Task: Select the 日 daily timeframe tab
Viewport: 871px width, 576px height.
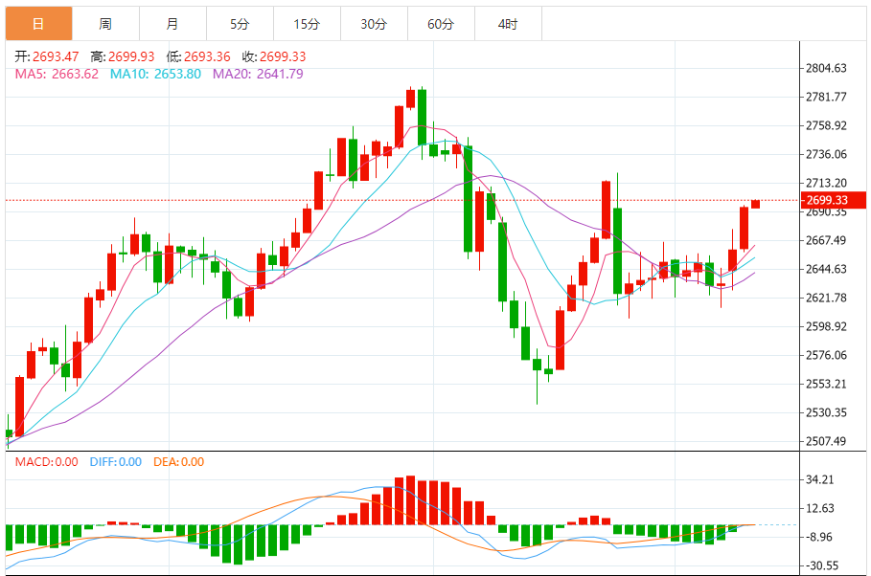Action: pos(39,24)
